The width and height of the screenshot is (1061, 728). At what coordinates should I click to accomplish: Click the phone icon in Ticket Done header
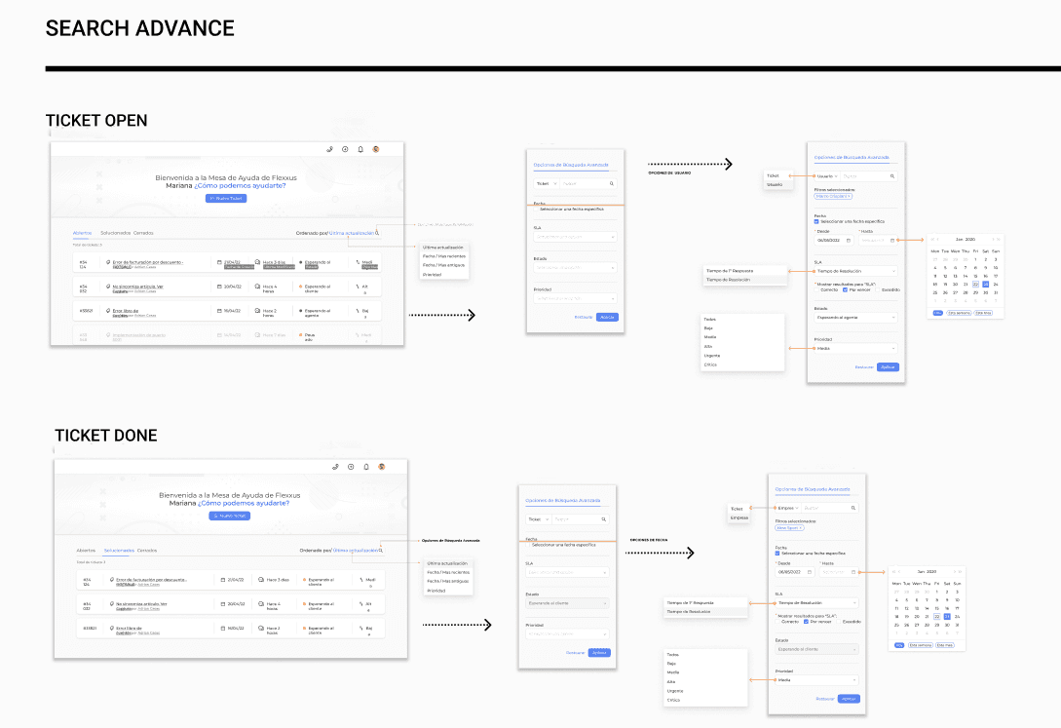click(x=335, y=467)
